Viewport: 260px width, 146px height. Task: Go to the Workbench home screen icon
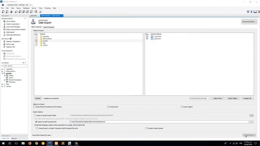point(3,5)
